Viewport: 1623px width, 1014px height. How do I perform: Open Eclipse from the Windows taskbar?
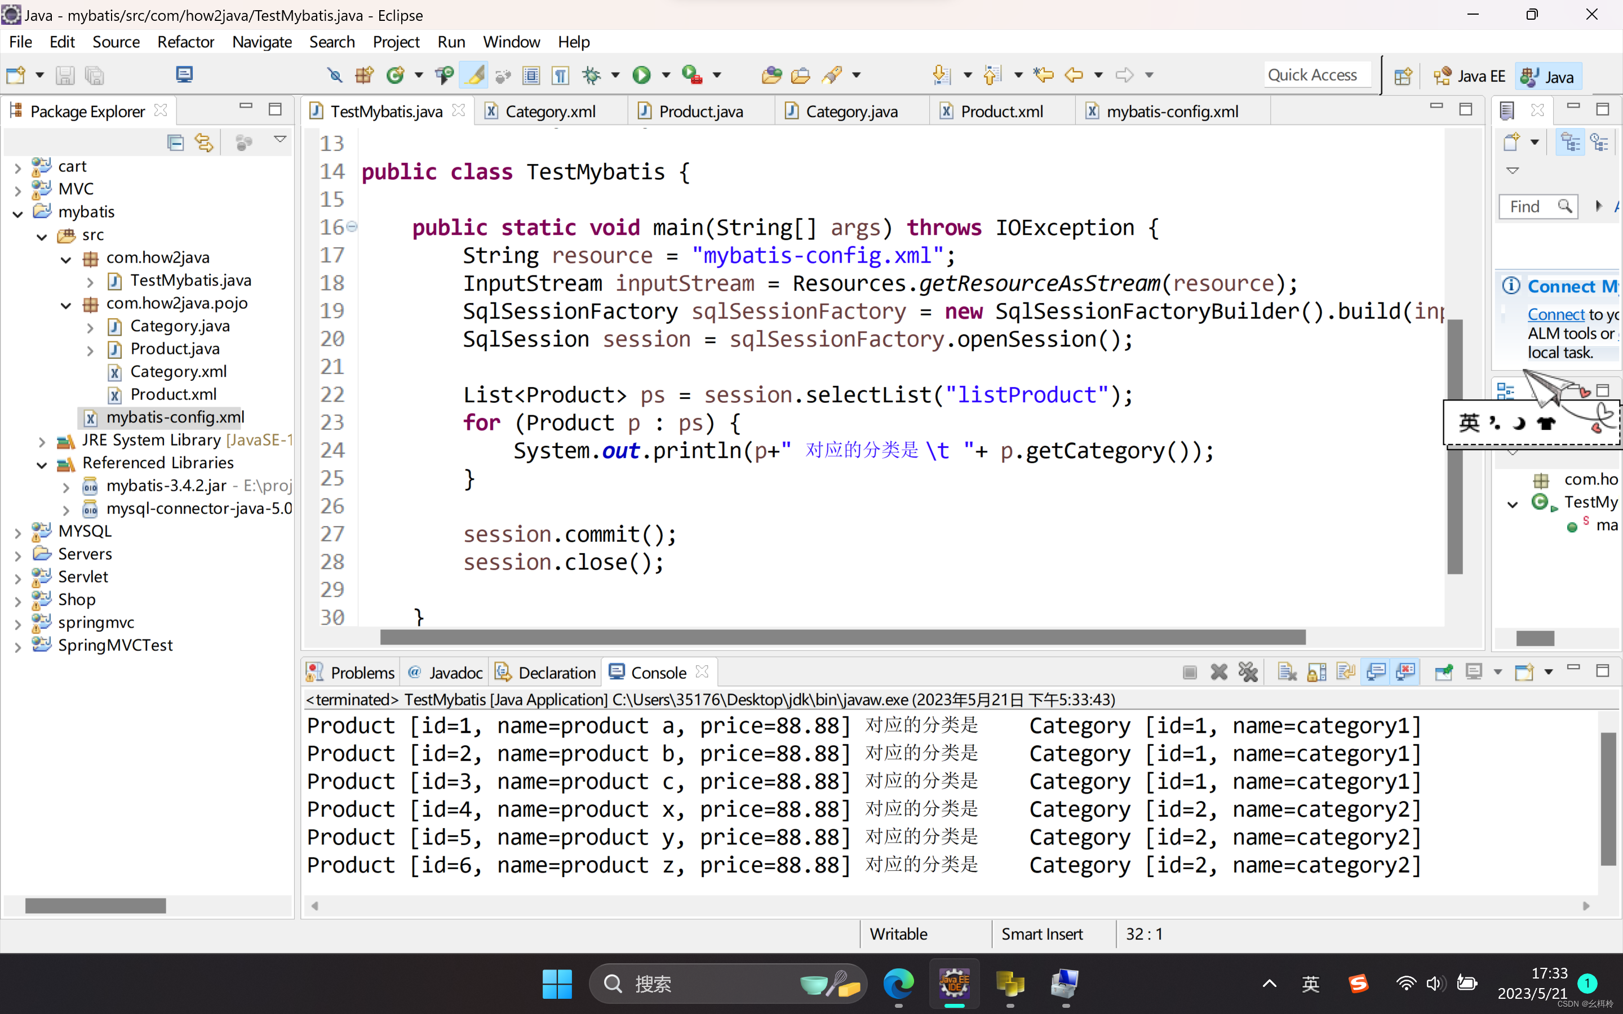click(954, 984)
